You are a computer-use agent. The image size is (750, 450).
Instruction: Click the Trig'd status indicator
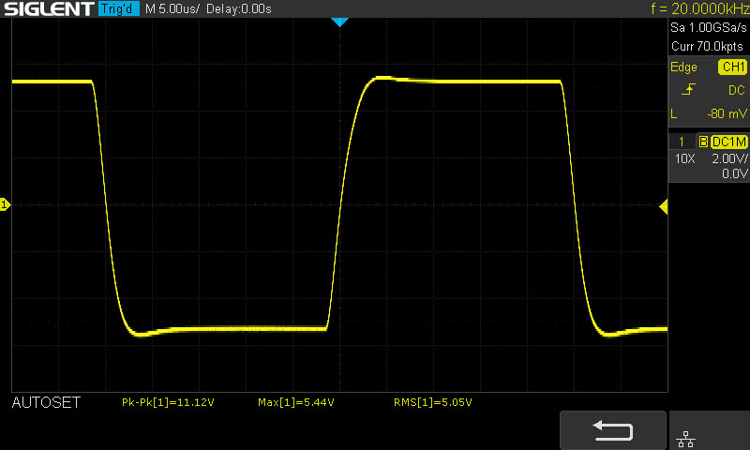click(118, 8)
